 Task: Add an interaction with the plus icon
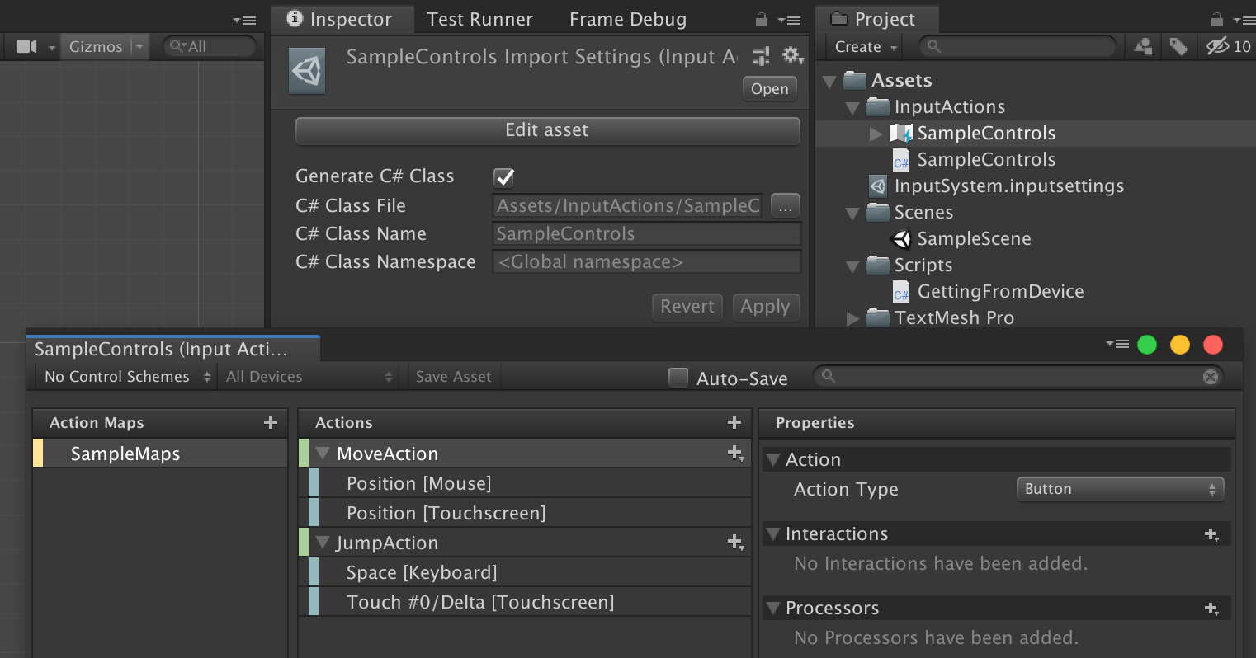(1211, 534)
